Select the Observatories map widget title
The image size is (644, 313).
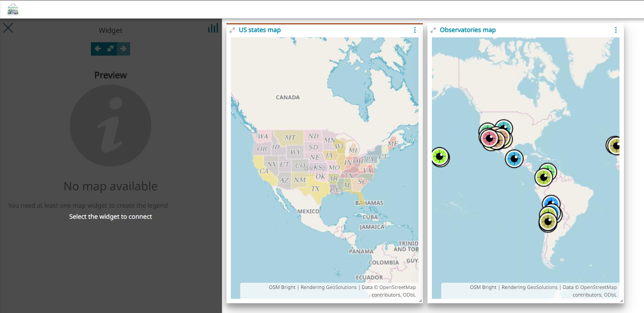[x=468, y=30]
